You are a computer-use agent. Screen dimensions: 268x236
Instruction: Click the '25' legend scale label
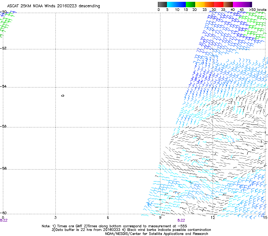tap(205, 10)
